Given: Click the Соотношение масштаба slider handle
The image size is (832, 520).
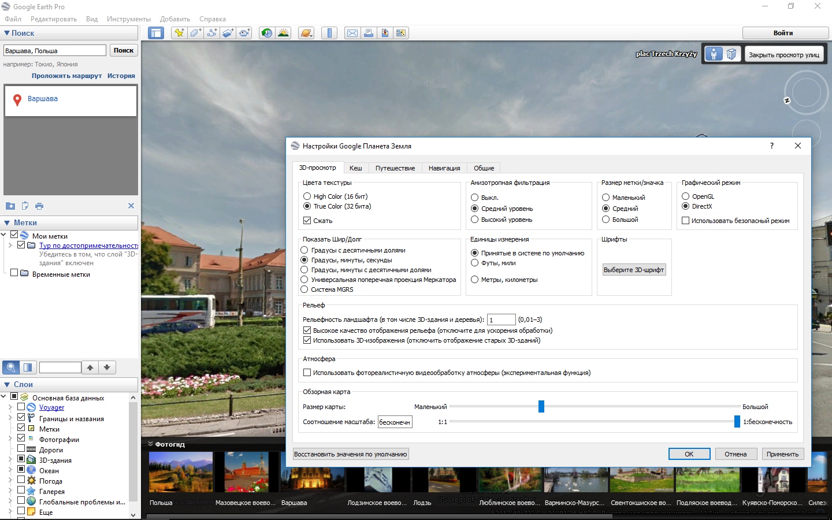Looking at the screenshot, I should pyautogui.click(x=737, y=422).
